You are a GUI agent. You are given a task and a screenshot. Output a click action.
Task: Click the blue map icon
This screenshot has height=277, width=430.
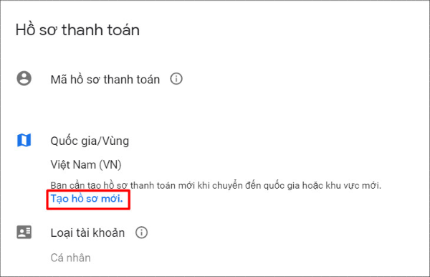[24, 140]
